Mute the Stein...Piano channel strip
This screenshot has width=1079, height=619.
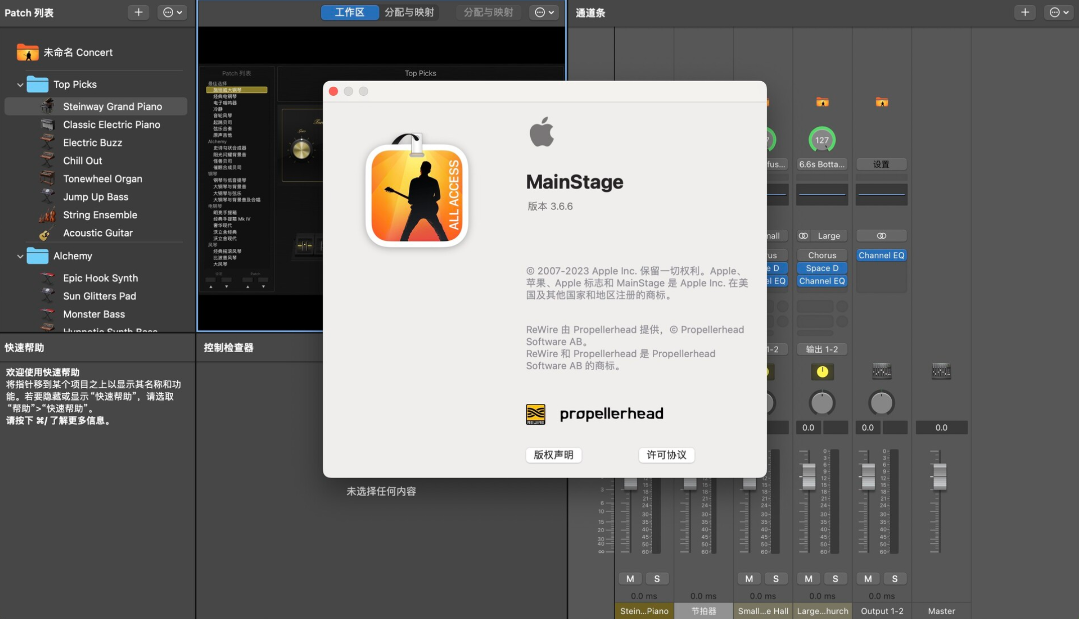pos(630,578)
